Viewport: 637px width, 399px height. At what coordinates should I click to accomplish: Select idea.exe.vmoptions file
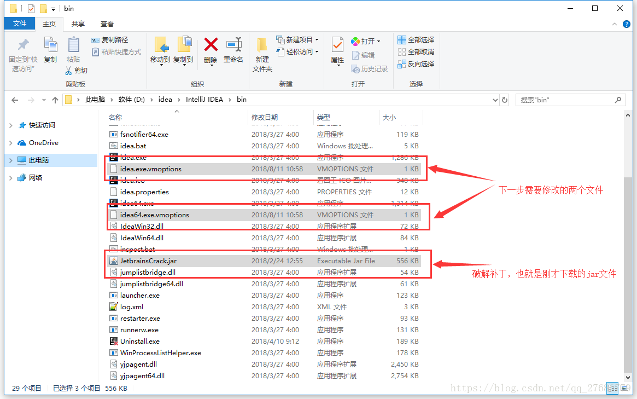tap(264, 169)
